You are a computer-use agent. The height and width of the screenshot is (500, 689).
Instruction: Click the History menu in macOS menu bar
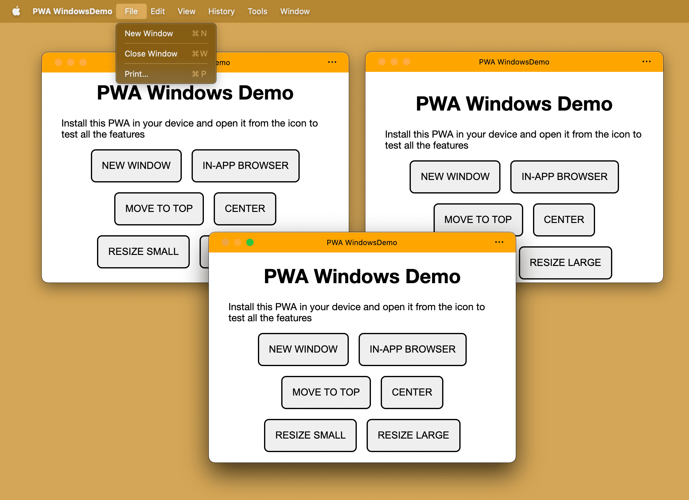[x=221, y=10]
